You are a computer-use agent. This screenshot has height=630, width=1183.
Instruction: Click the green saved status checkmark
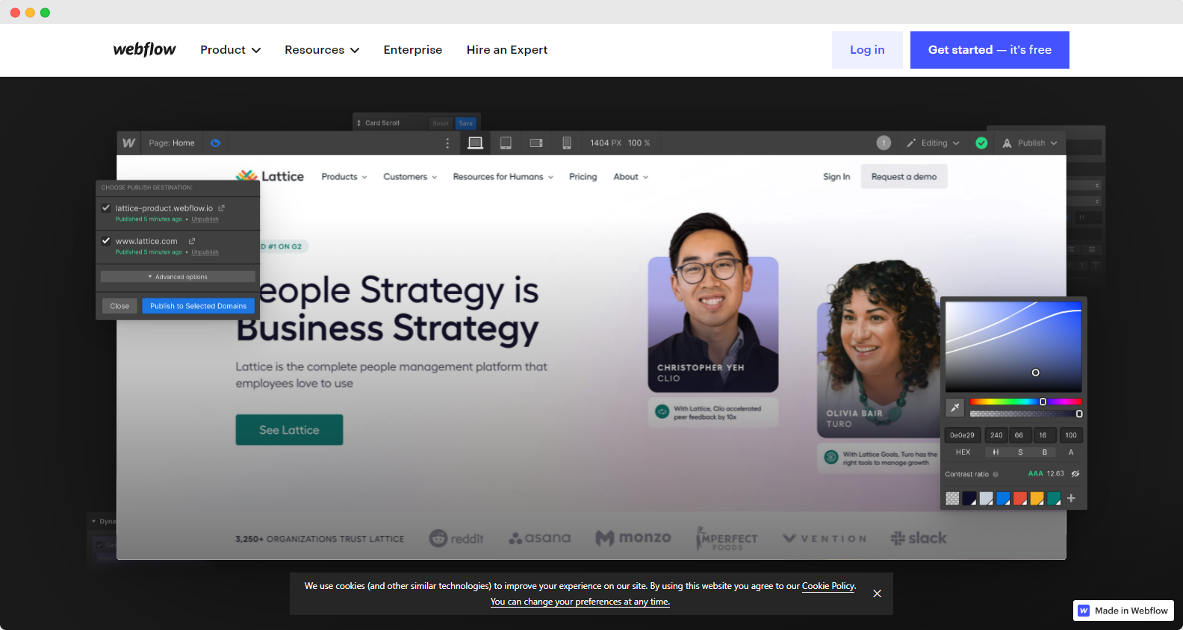coord(981,143)
